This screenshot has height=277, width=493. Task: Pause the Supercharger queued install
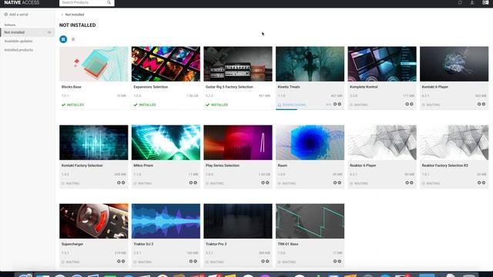click(119, 262)
